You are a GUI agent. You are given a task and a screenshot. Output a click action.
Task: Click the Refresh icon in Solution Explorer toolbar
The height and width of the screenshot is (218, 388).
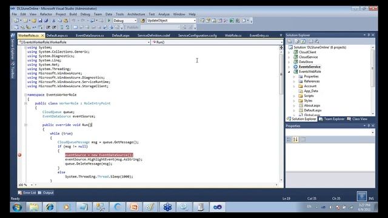[303, 41]
